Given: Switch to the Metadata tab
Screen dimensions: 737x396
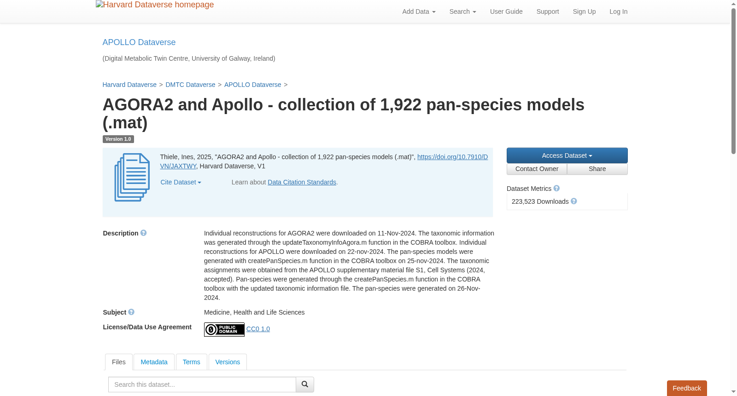Looking at the screenshot, I should point(154,362).
